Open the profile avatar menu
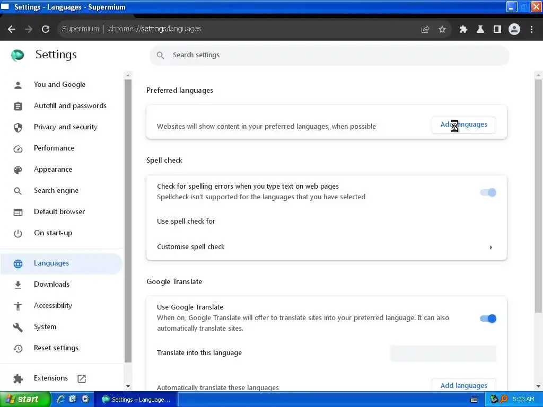543x407 pixels. tap(514, 29)
